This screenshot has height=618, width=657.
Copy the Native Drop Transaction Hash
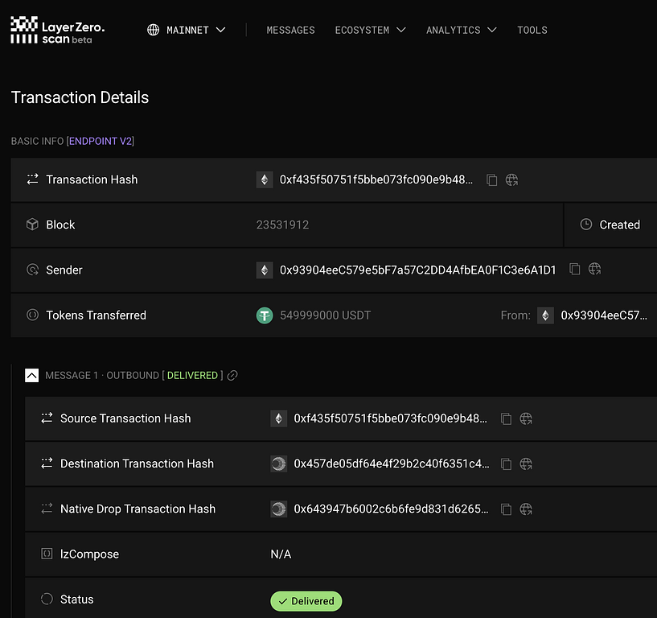click(506, 509)
